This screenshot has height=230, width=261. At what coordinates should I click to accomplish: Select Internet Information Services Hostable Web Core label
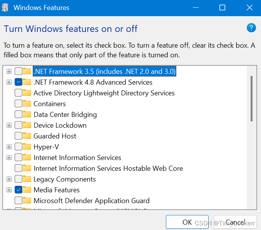(x=108, y=168)
